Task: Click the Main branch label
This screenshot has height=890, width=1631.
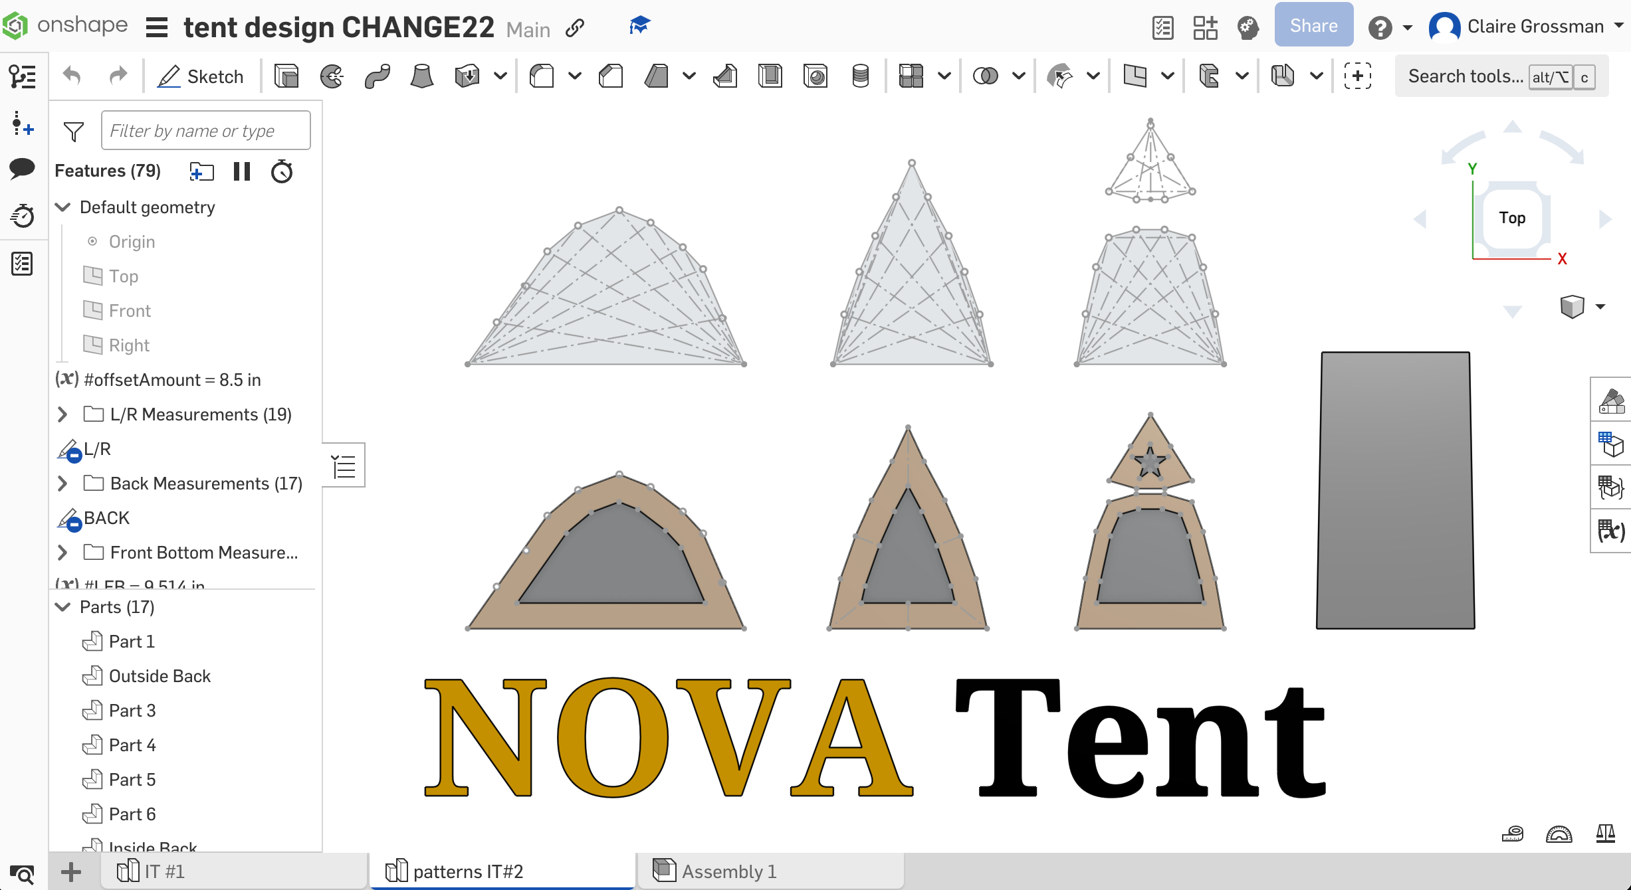Action: 528,29
